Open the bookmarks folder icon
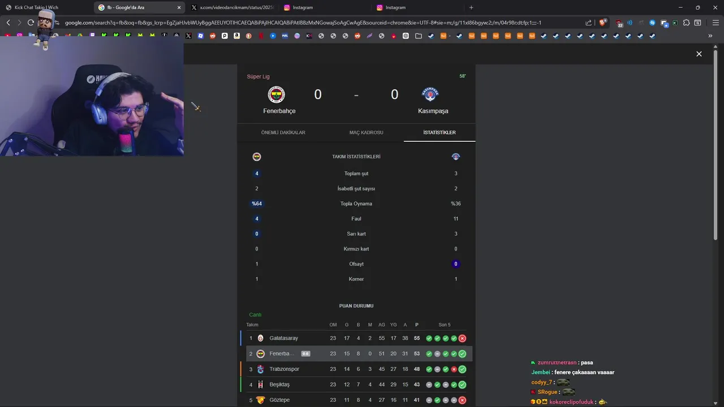 (419, 36)
